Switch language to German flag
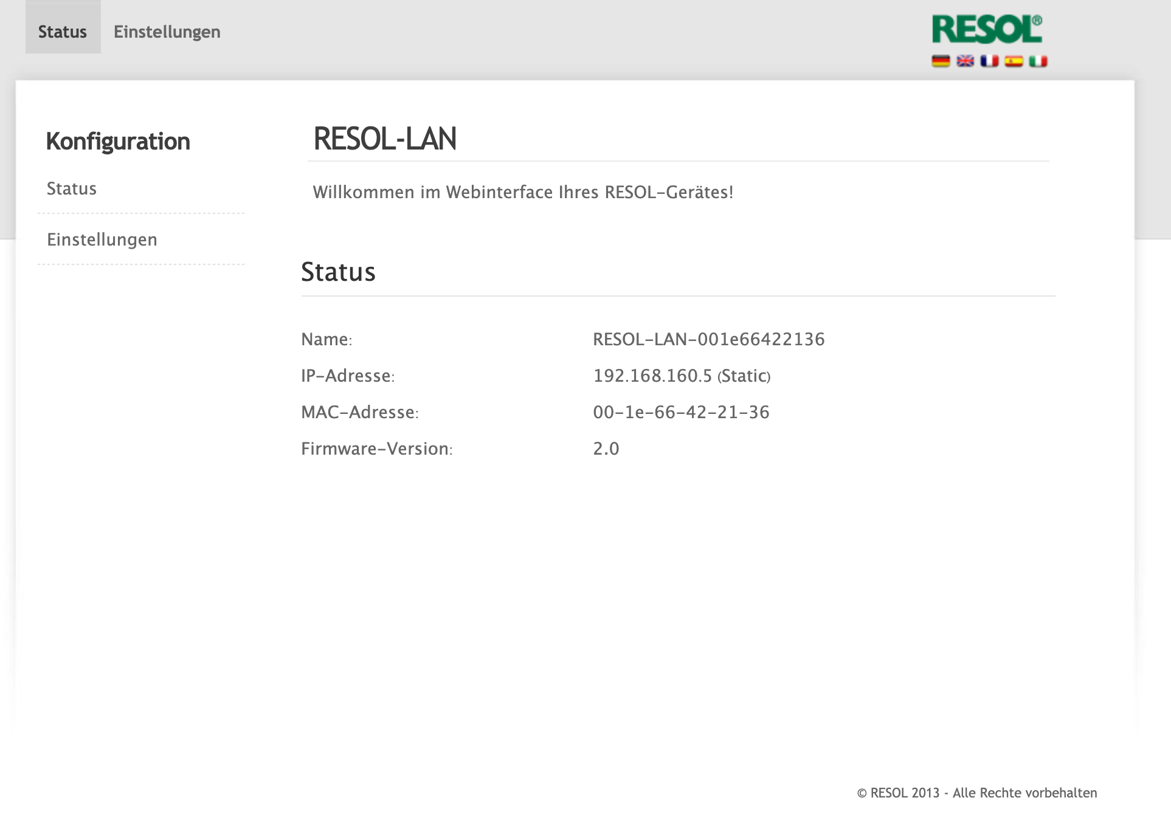The height and width of the screenshot is (823, 1171). [x=941, y=61]
